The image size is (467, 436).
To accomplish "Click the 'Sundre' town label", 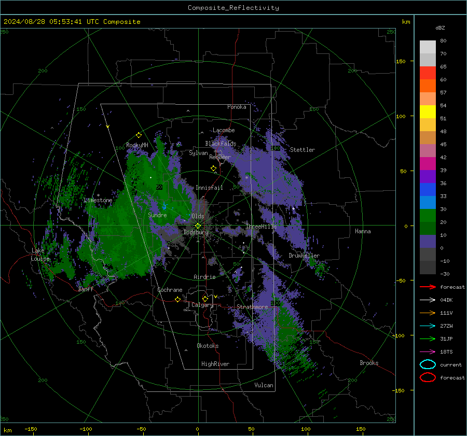I will click(x=157, y=215).
